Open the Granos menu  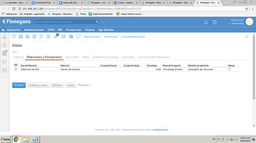click(x=90, y=30)
